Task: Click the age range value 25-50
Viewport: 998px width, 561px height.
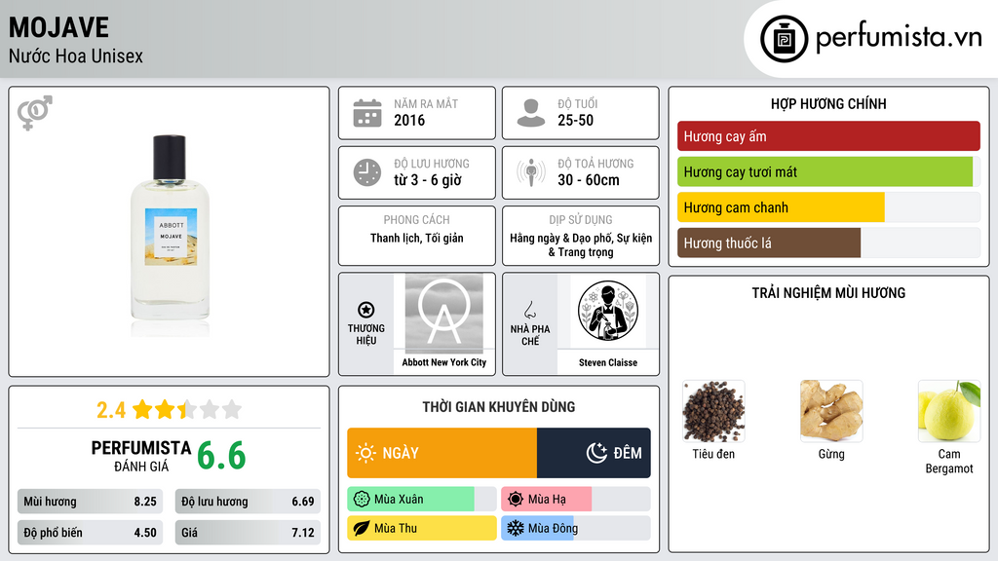Action: (x=575, y=120)
